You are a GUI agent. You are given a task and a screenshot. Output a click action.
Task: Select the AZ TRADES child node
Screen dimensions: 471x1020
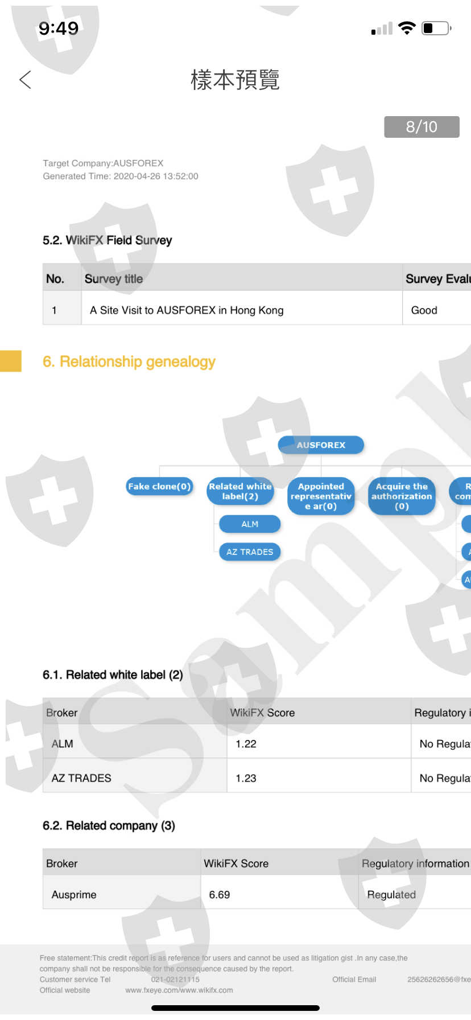250,552
